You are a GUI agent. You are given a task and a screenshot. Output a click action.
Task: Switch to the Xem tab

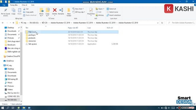[x=33, y=5]
